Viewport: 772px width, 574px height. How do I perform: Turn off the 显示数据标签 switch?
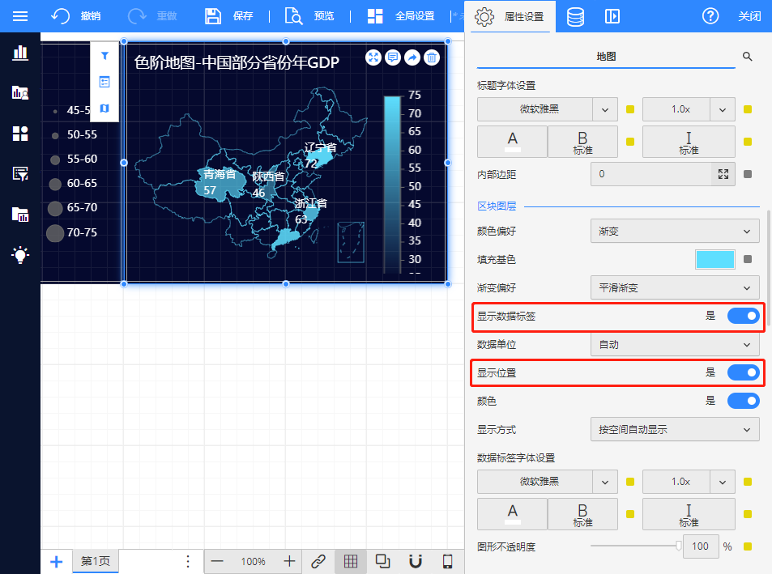point(743,316)
